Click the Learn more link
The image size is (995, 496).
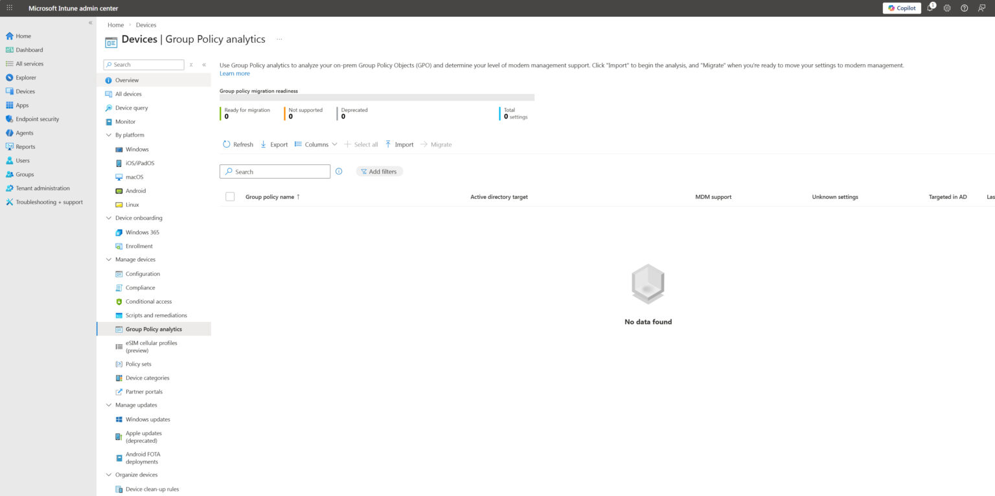234,74
